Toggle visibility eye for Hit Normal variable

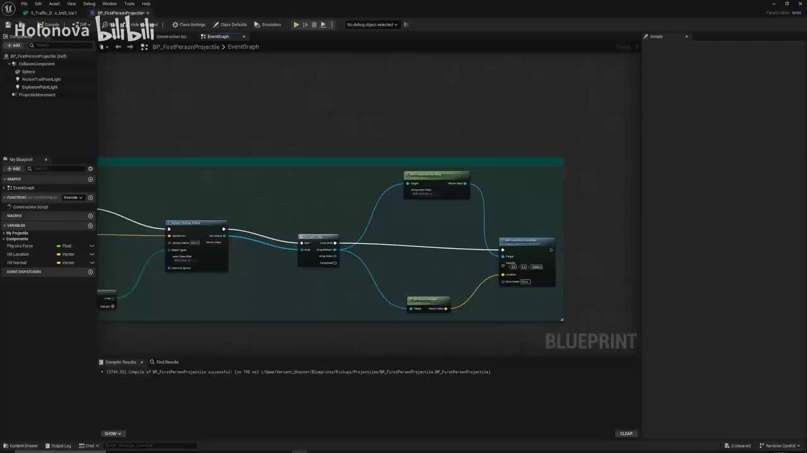91,262
